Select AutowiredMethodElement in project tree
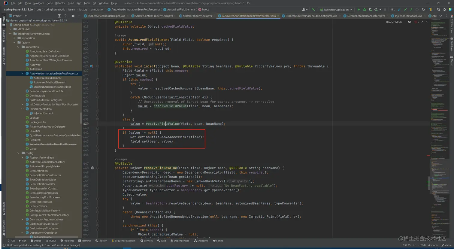The image size is (454, 249). click(x=50, y=82)
